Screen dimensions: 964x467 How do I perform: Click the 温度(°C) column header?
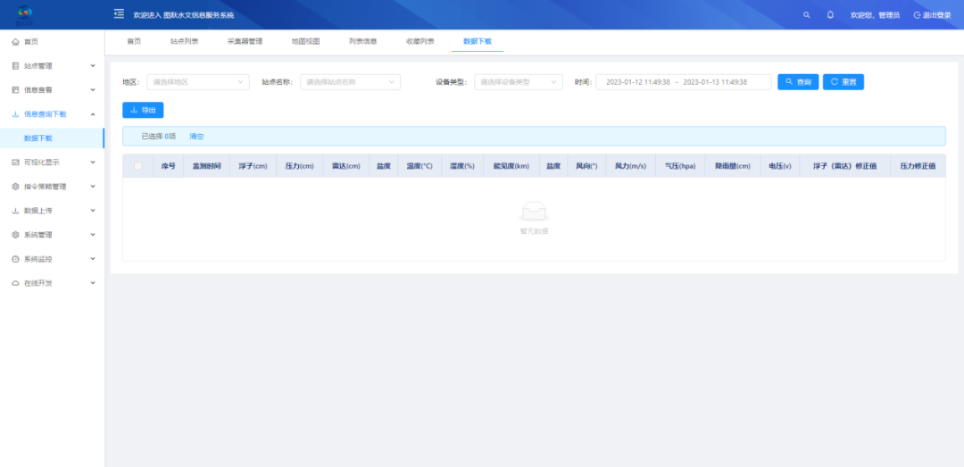pos(420,166)
